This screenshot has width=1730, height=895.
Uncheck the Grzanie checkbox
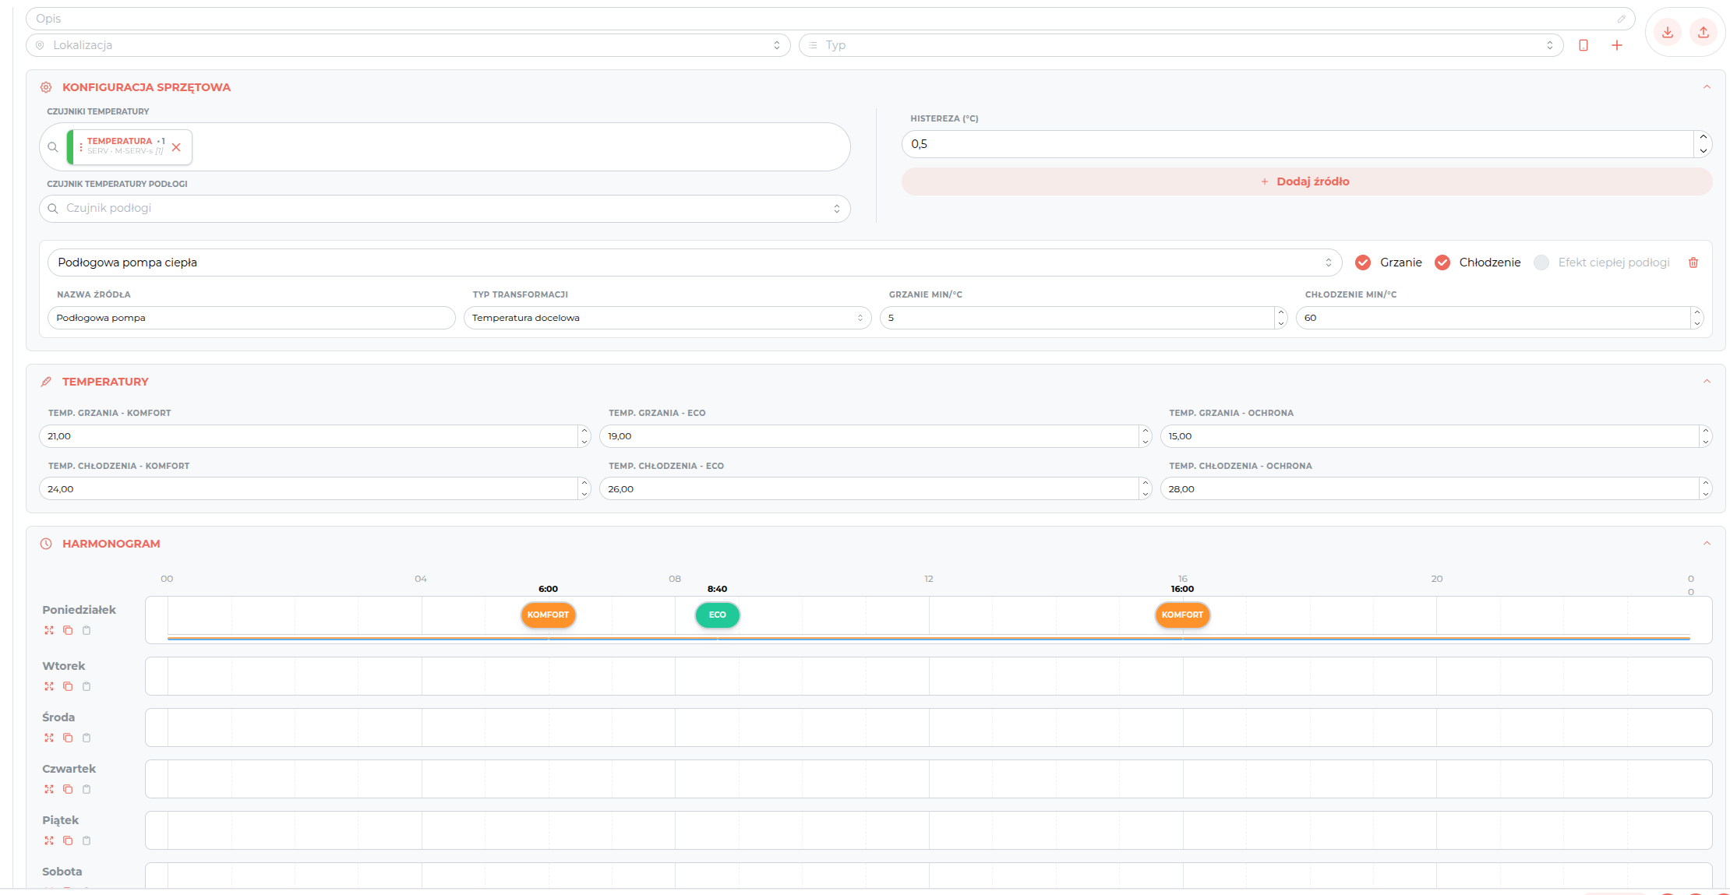pyautogui.click(x=1363, y=263)
